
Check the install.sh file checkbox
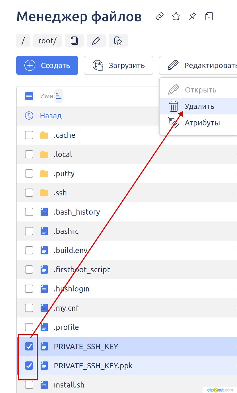pyautogui.click(x=29, y=385)
